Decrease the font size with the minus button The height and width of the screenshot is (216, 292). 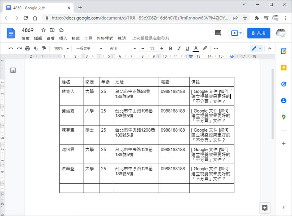click(x=143, y=49)
